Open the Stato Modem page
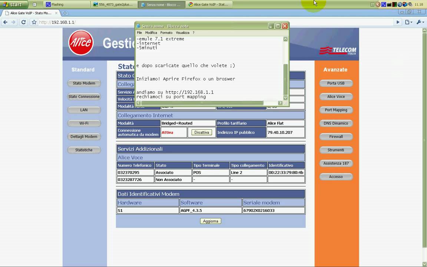This screenshot has width=427, height=267. point(84,83)
